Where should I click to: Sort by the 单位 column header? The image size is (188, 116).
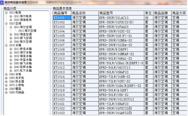click(149, 13)
